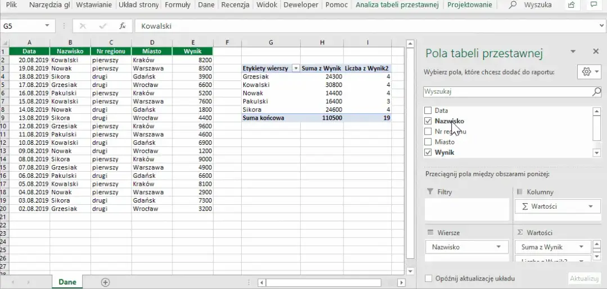Click the select-all corner of the worksheet

[4, 43]
